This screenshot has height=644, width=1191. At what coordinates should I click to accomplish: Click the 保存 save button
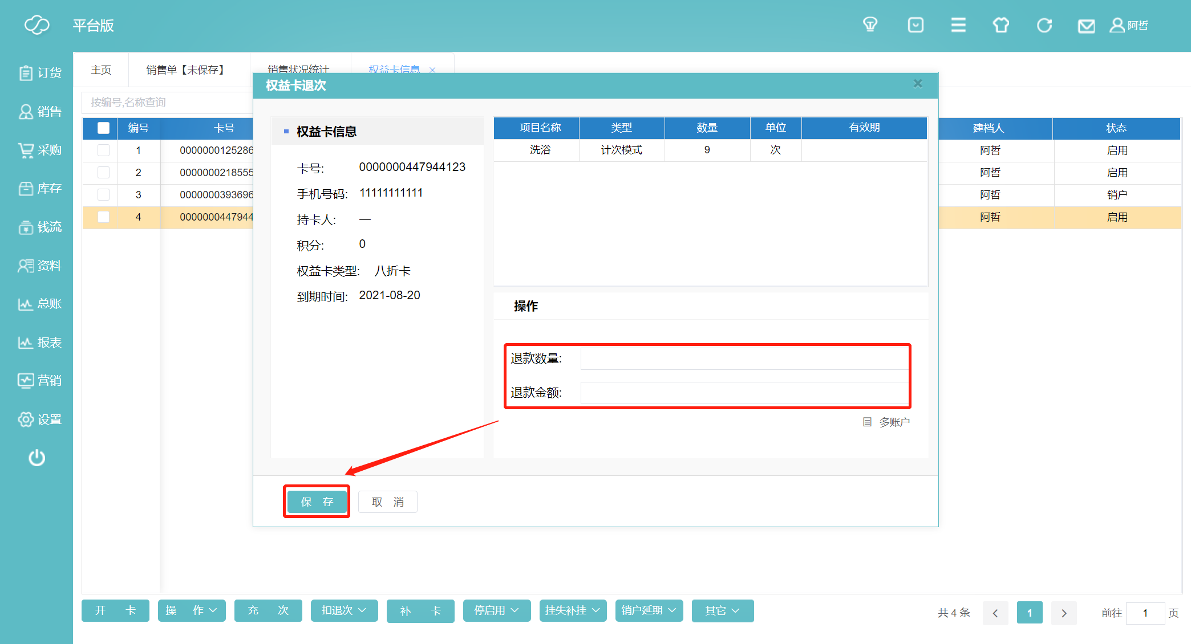tap(317, 502)
